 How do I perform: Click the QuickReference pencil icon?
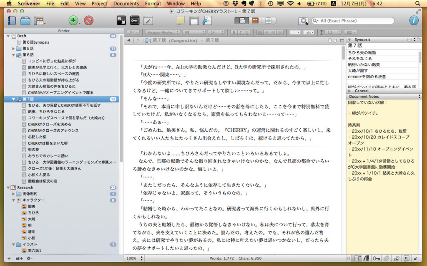click(148, 20)
